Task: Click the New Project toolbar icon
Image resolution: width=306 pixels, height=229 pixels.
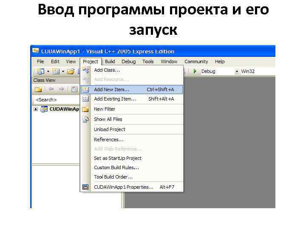Action: (x=41, y=72)
